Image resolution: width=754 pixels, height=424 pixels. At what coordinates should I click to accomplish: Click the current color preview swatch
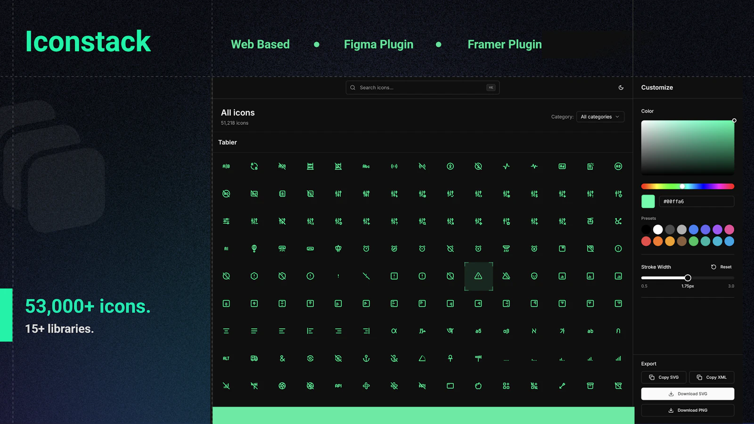pyautogui.click(x=648, y=202)
